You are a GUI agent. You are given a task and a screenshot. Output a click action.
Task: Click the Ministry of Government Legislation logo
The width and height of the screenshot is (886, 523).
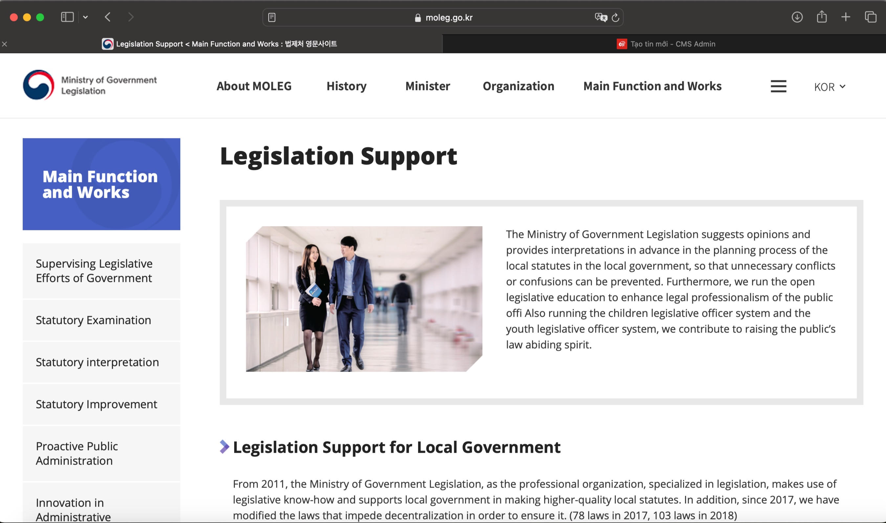(x=90, y=85)
